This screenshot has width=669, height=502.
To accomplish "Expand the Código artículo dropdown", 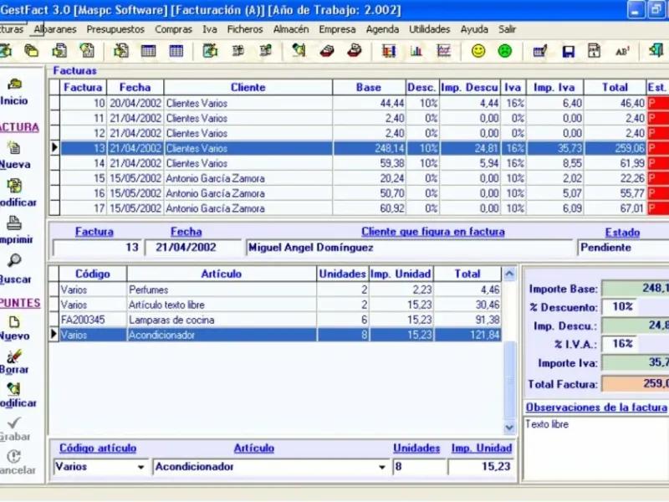I will 140,467.
